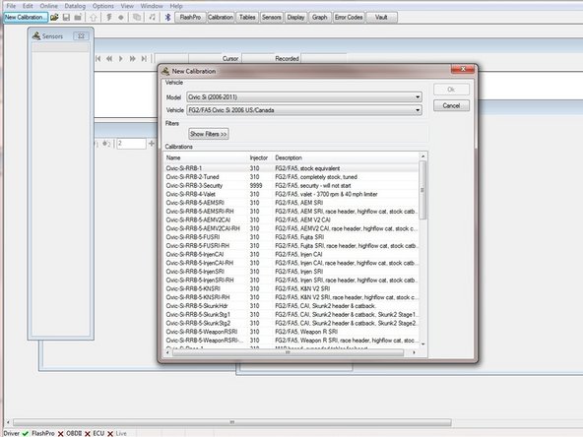Image resolution: width=583 pixels, height=437 pixels.
Task: Click the Bluetooth toolbar icon
Action: (x=167, y=18)
